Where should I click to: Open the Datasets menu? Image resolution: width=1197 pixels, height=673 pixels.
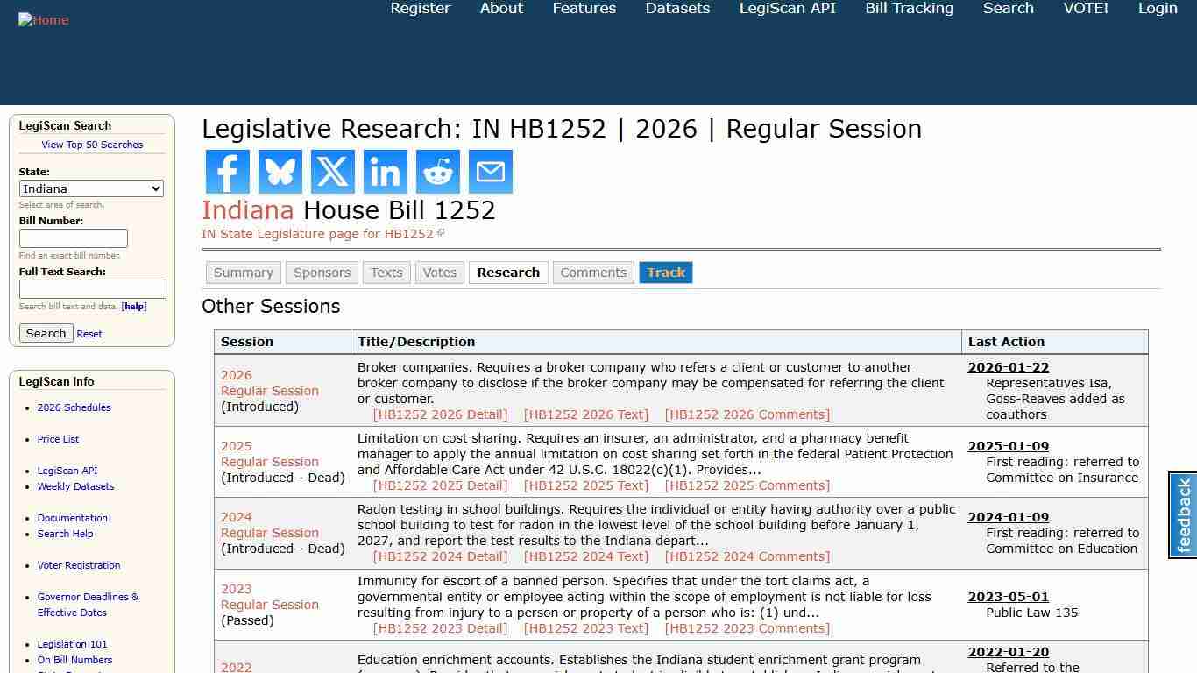pos(677,8)
